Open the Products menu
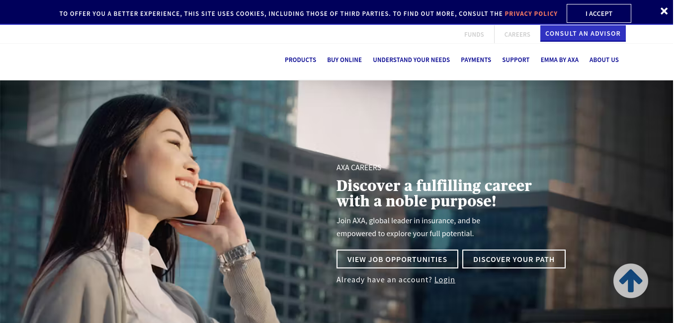 tap(300, 60)
